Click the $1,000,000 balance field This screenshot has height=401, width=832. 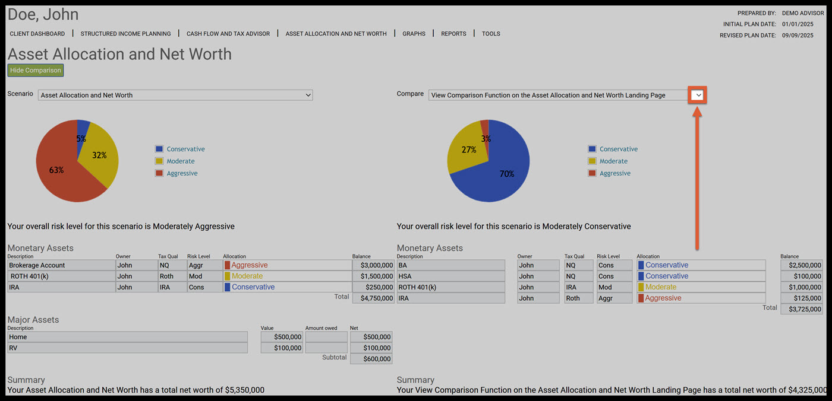coord(802,287)
